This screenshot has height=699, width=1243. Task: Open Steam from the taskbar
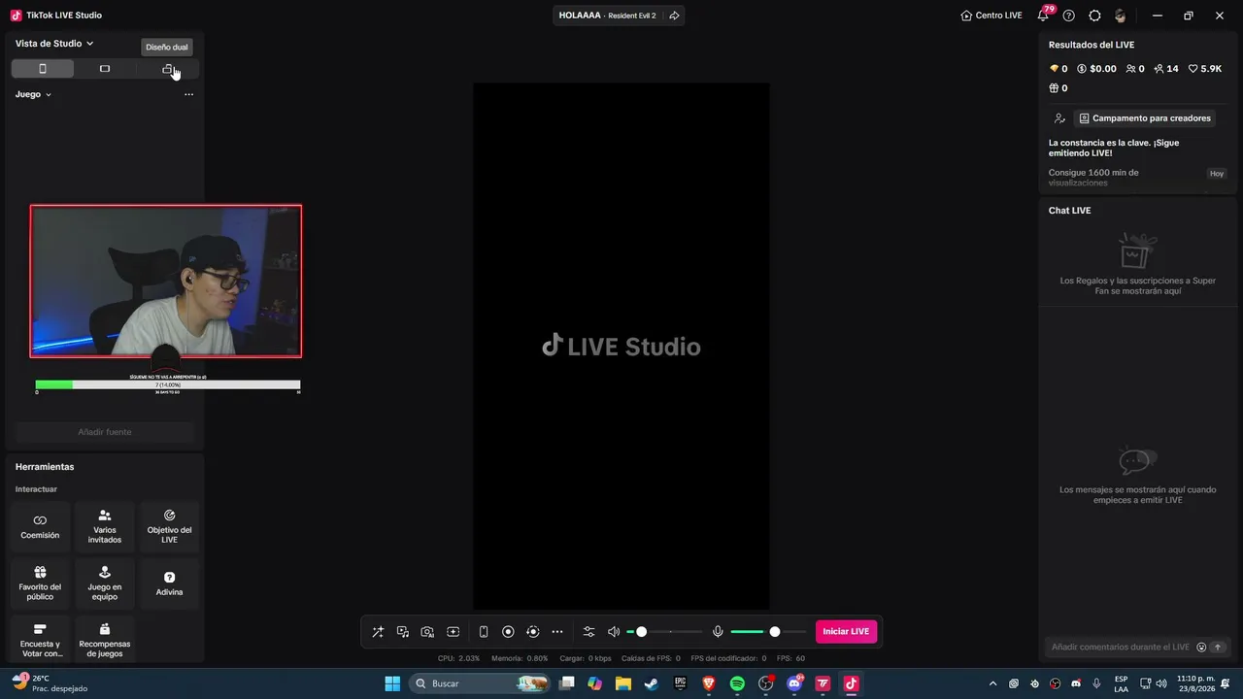(651, 683)
